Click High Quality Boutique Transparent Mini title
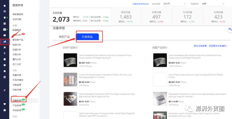This screenshot has height=119, width=232. [x=107, y=115]
